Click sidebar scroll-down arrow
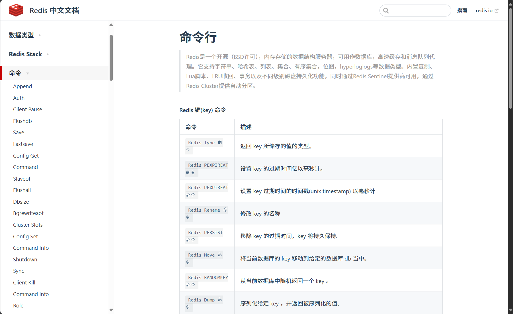This screenshot has width=513, height=314. 111,310
